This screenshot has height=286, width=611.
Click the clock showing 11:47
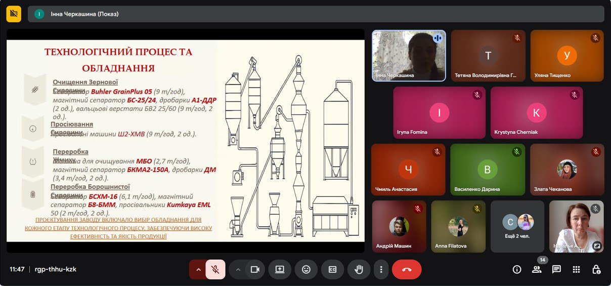pyautogui.click(x=17, y=269)
